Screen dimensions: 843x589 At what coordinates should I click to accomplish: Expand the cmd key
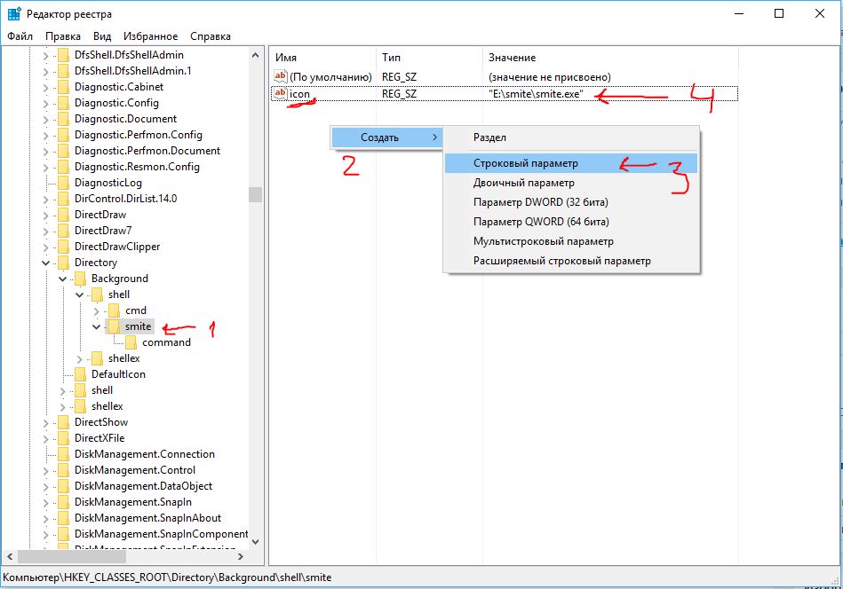pyautogui.click(x=96, y=310)
